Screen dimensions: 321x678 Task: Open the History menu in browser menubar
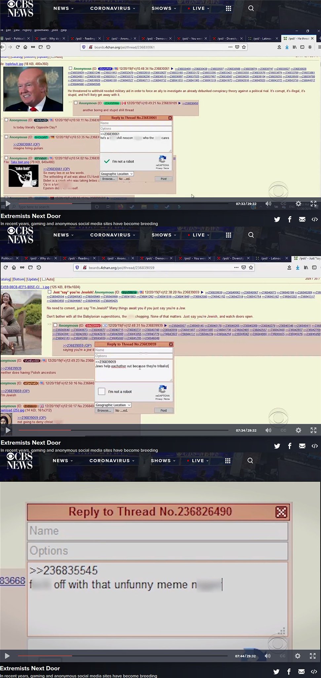pyautogui.click(x=27, y=30)
